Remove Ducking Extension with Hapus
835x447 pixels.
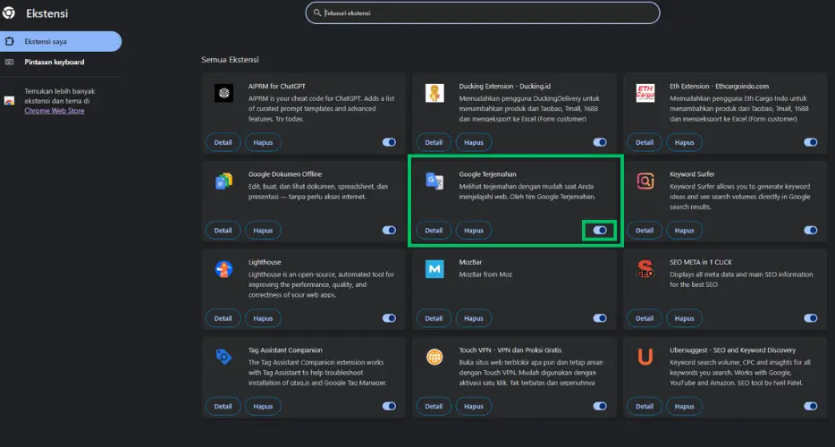click(474, 142)
